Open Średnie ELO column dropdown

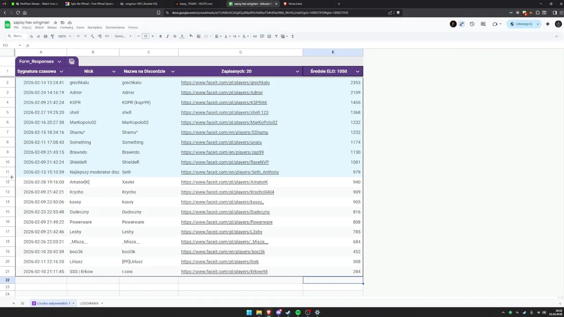pos(357,71)
